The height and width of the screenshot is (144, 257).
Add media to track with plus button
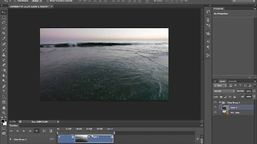click(x=198, y=139)
